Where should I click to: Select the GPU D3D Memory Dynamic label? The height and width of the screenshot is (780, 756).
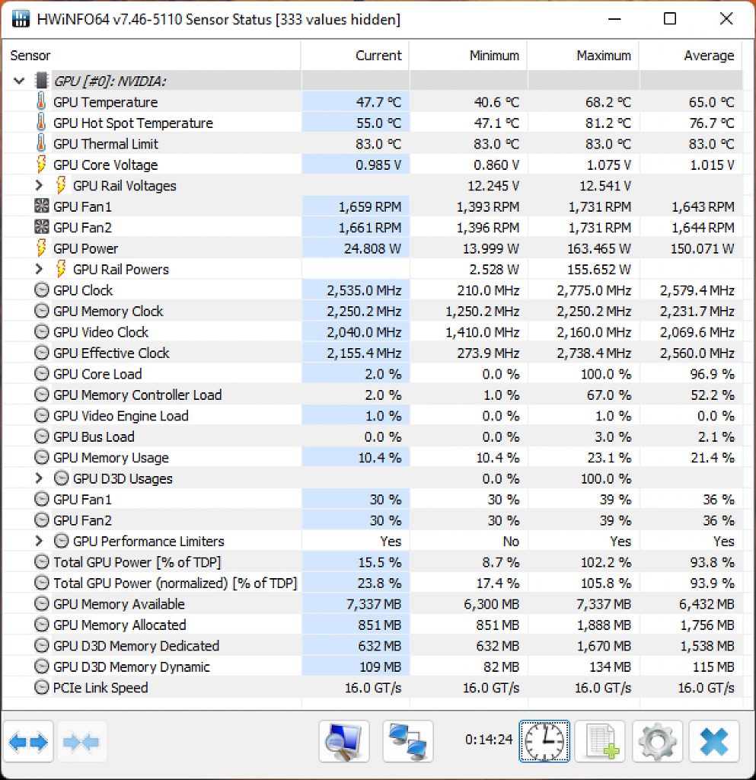pyautogui.click(x=131, y=666)
